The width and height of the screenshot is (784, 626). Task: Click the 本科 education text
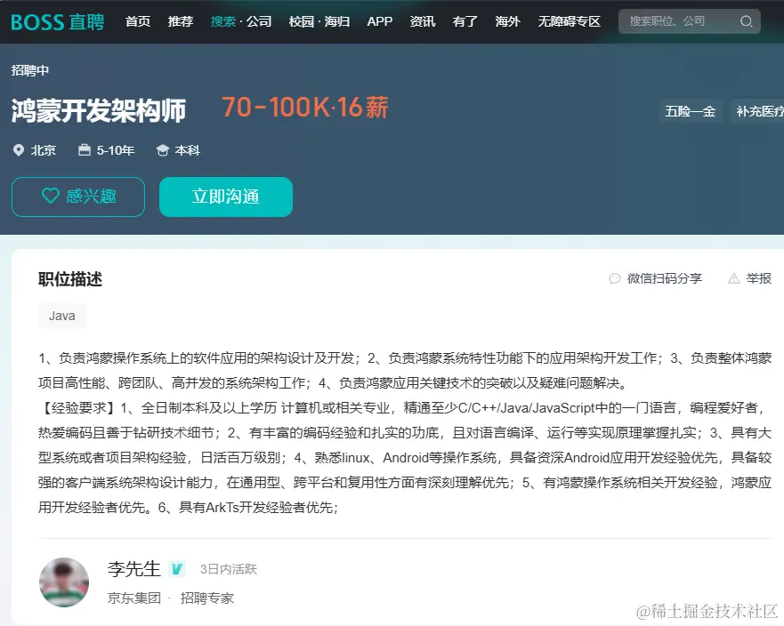[x=188, y=150]
